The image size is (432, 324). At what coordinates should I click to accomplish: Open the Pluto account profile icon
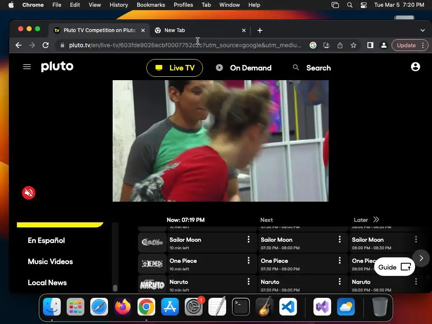[x=415, y=67]
